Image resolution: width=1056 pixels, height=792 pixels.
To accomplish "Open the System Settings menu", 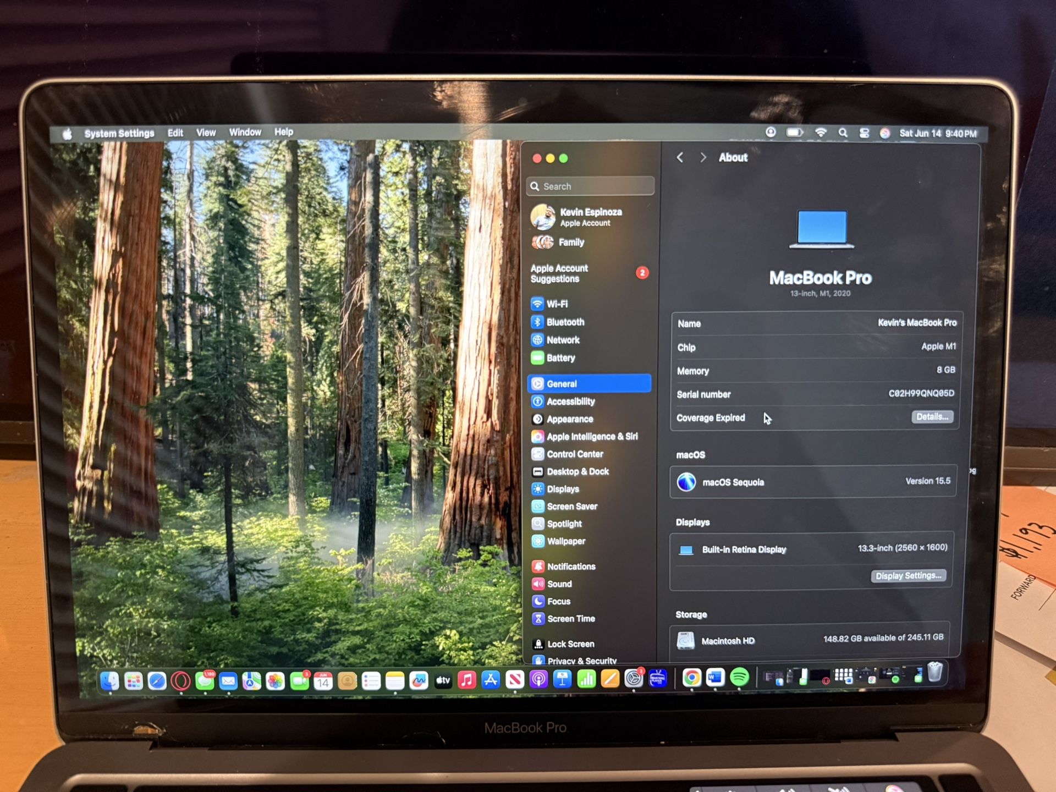I will (x=119, y=133).
